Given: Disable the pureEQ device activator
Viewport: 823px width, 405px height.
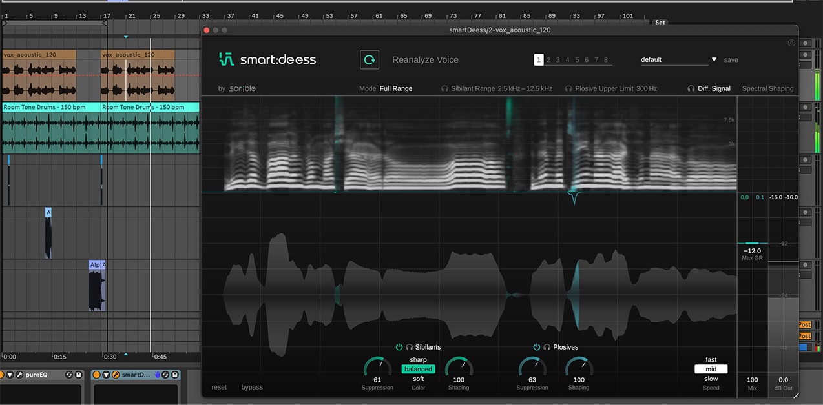Looking at the screenshot, I should point(2,375).
